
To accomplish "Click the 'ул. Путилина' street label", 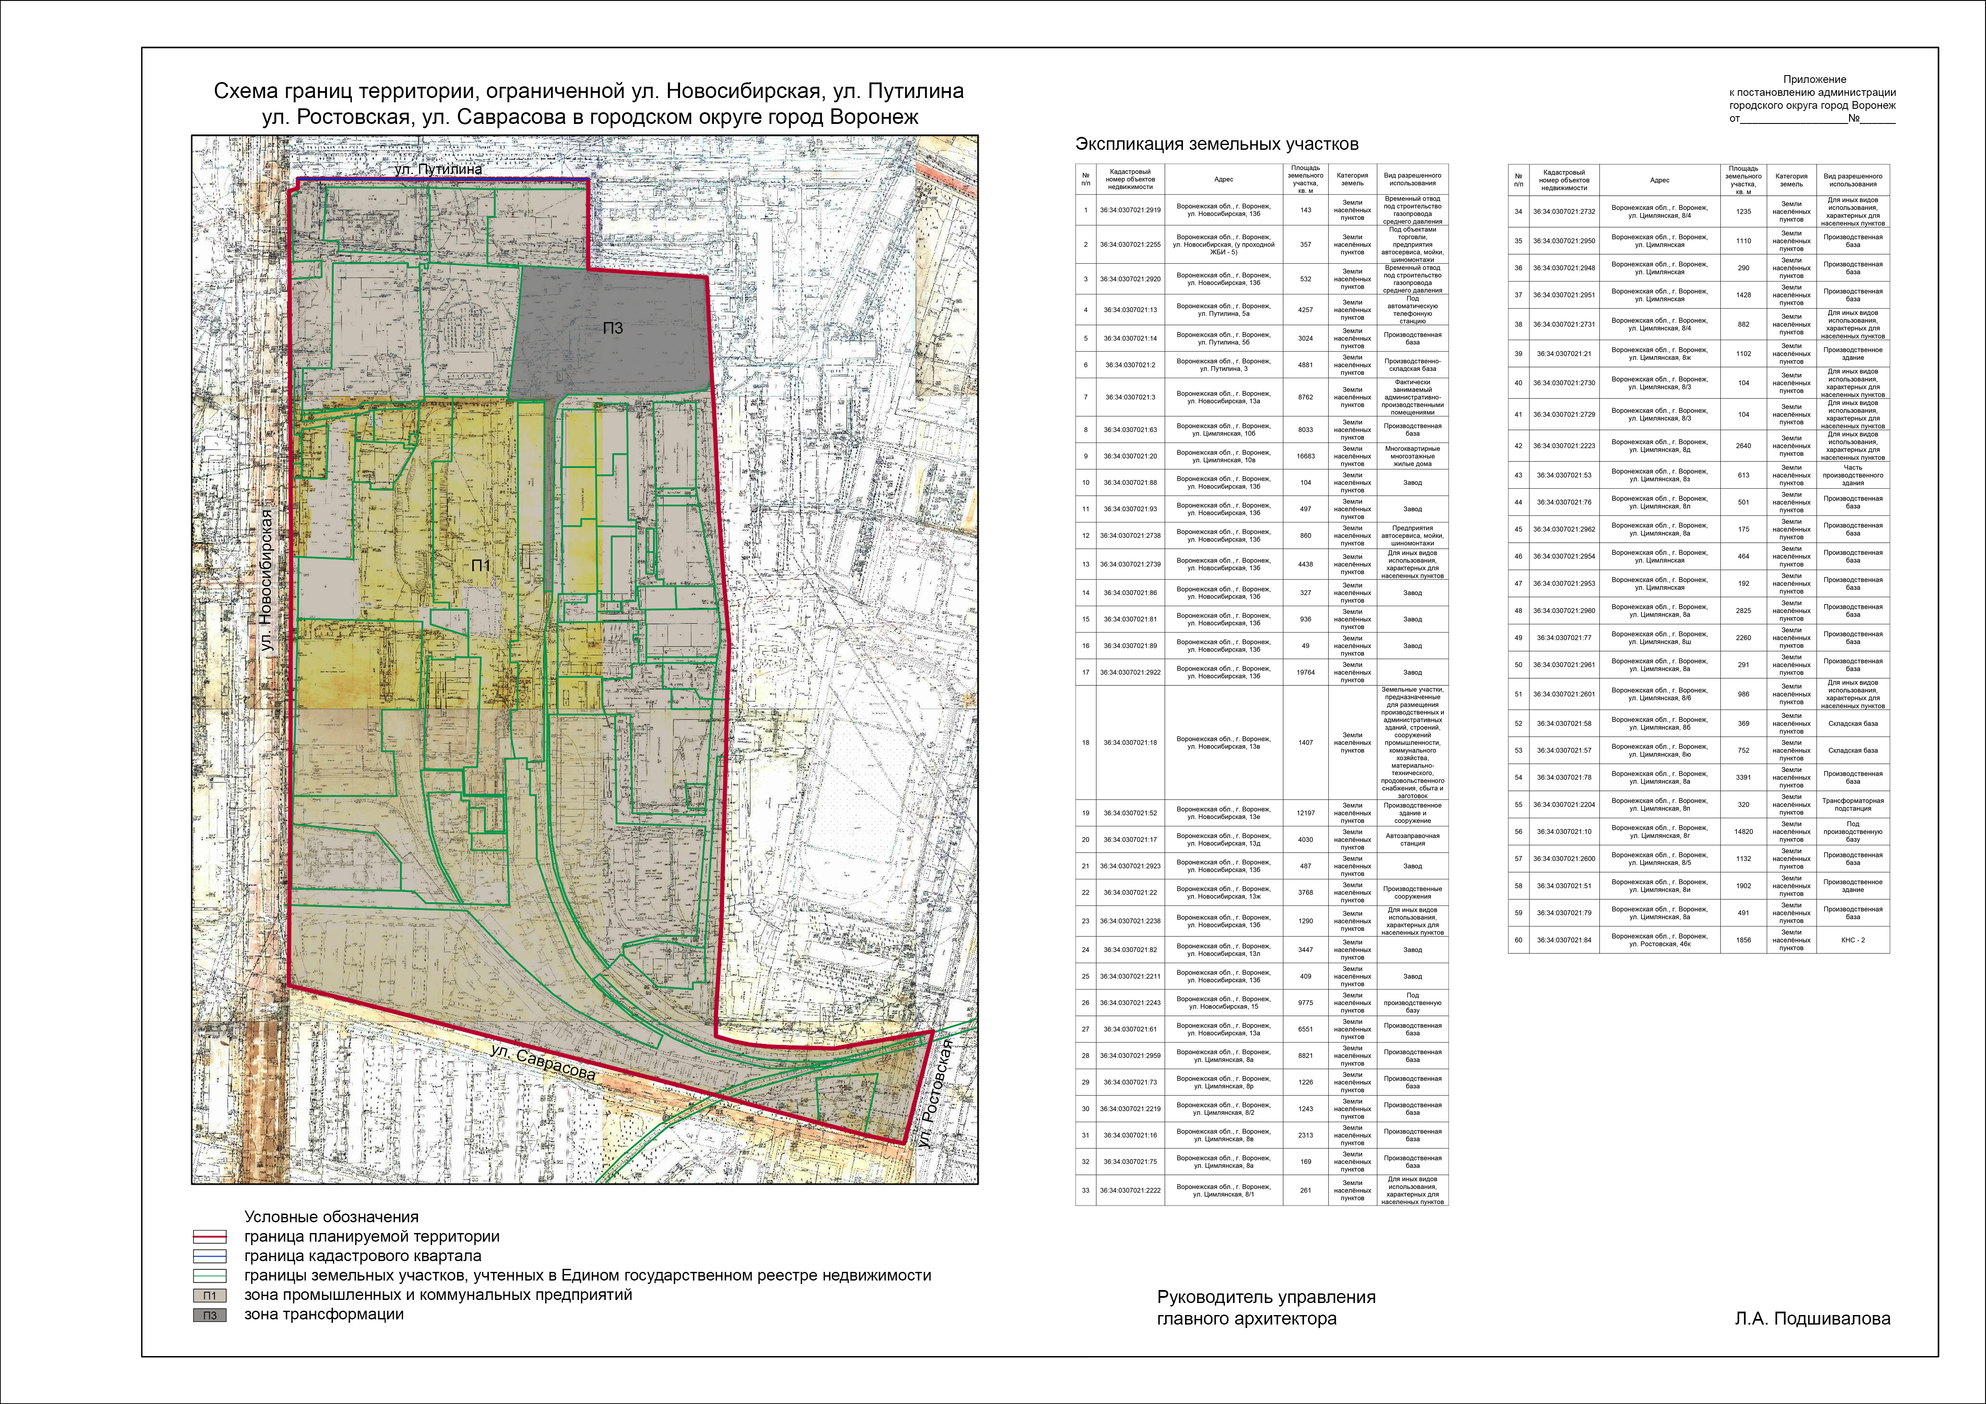I will point(438,171).
